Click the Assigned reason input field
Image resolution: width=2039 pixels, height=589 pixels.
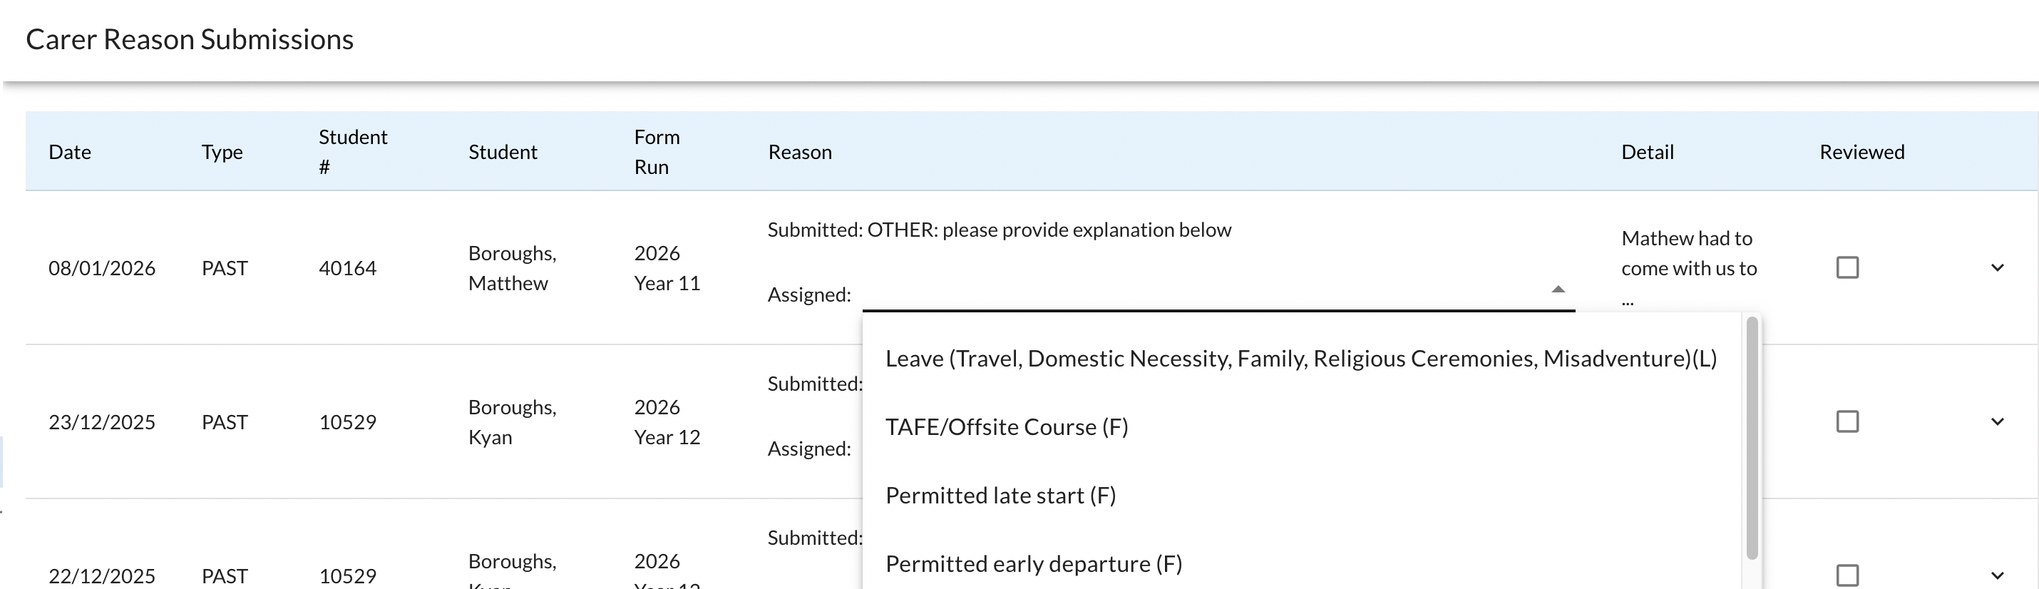pyautogui.click(x=1203, y=293)
